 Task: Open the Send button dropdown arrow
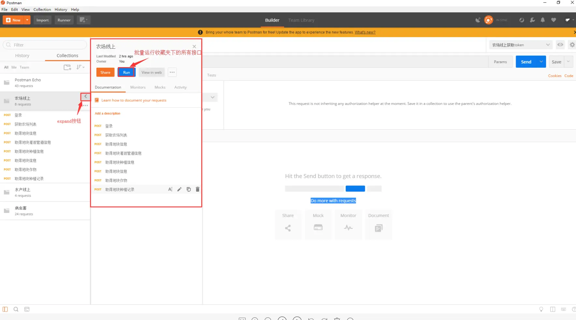pyautogui.click(x=541, y=62)
